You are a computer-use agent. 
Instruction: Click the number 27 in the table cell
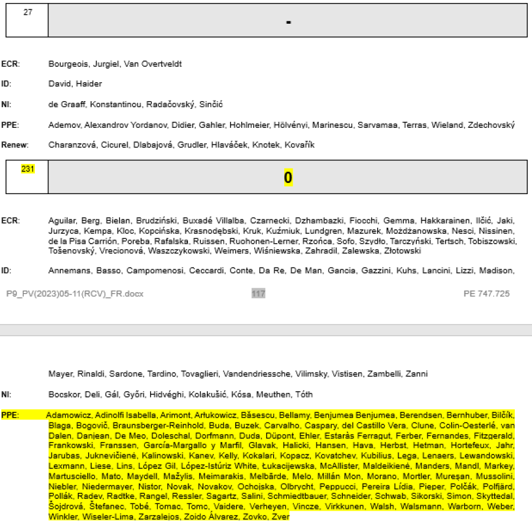coord(28,12)
